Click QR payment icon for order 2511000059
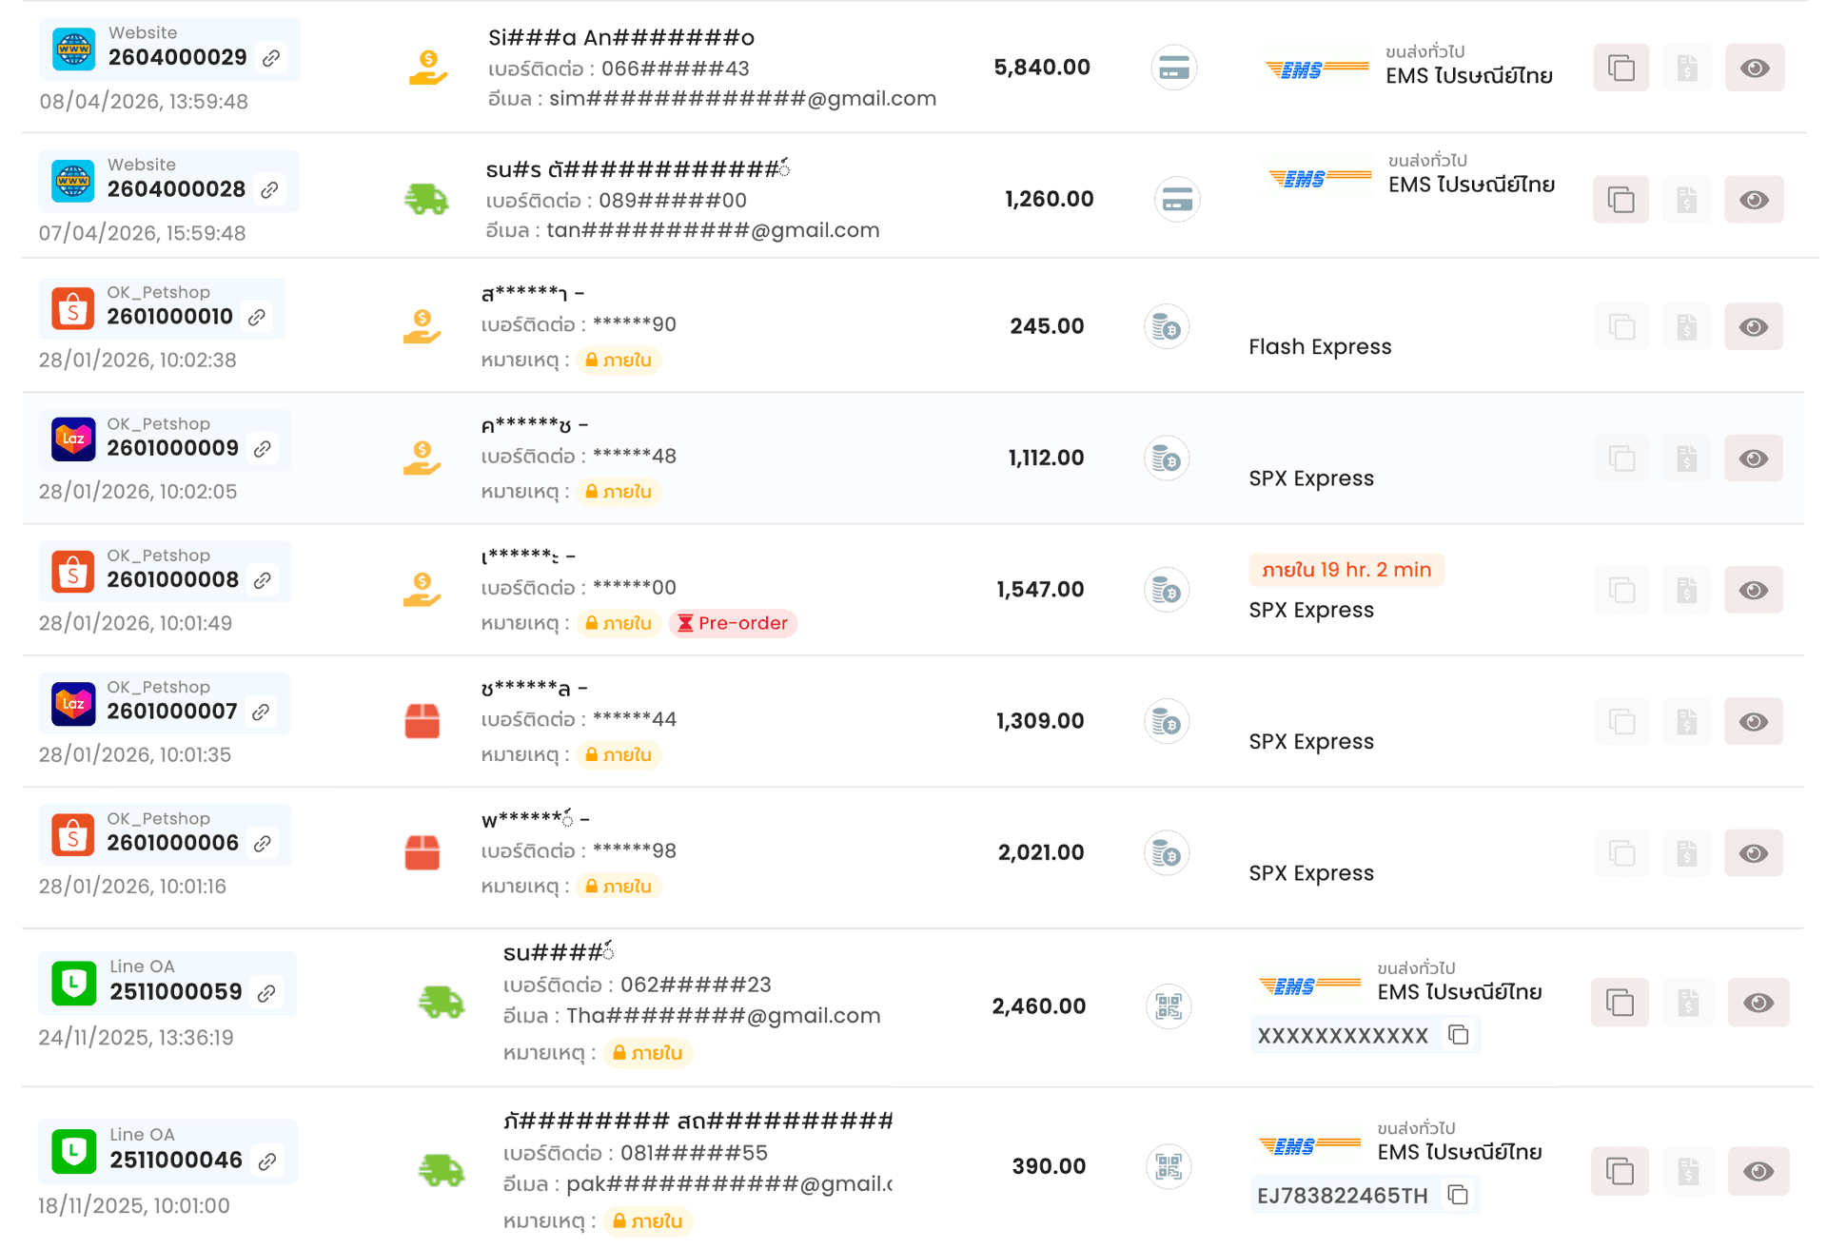 pos(1168,1005)
